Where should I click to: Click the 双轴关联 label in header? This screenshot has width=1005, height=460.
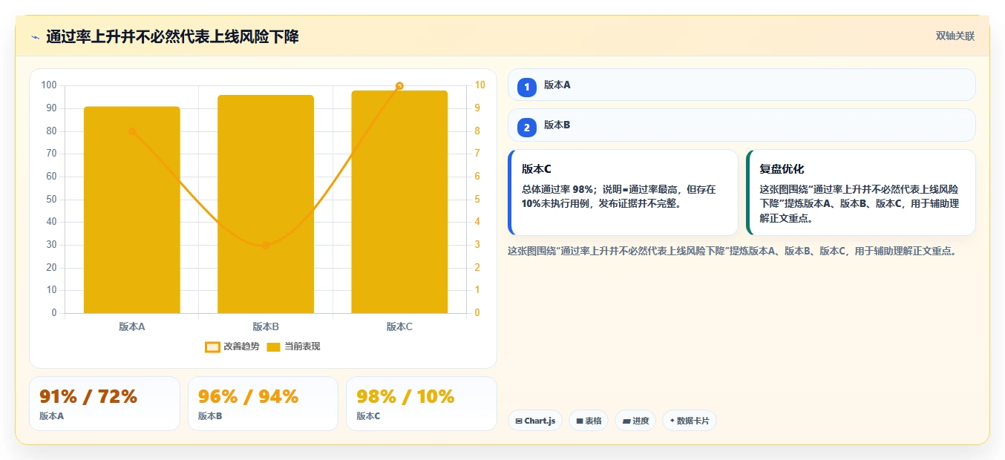pos(955,36)
